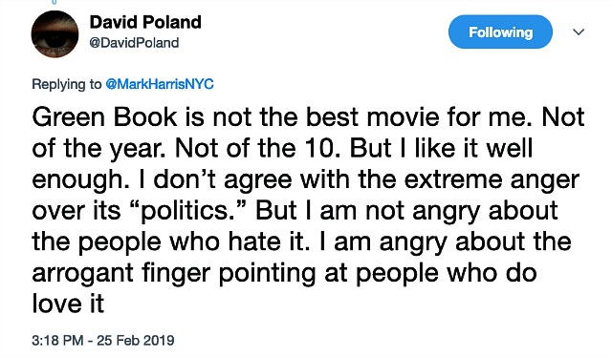Click 'people who do' in tweet
This screenshot has height=357, width=612.
(447, 273)
